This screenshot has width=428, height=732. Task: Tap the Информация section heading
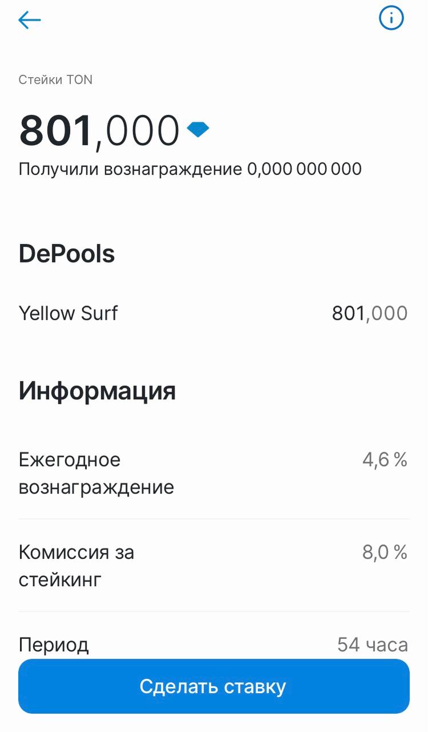pos(97,391)
